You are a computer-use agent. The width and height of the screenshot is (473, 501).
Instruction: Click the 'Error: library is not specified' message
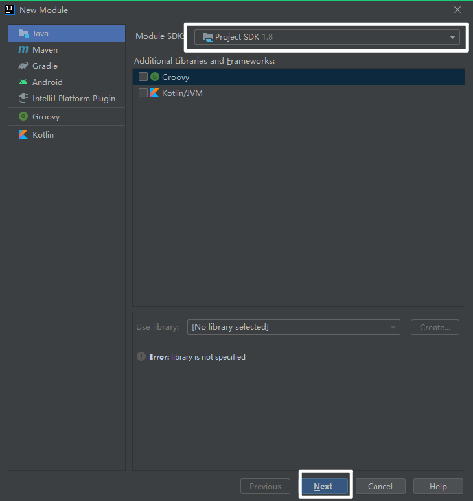pos(197,356)
